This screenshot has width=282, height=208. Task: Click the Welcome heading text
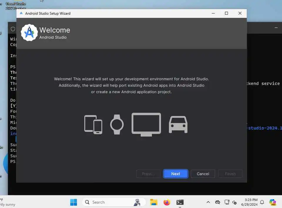(55, 30)
